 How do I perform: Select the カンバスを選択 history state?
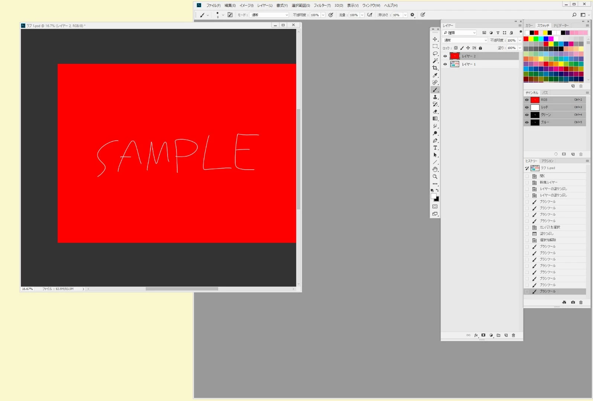click(x=555, y=227)
